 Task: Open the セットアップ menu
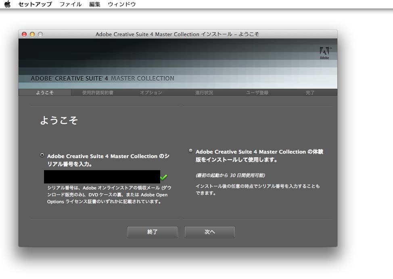point(36,4)
